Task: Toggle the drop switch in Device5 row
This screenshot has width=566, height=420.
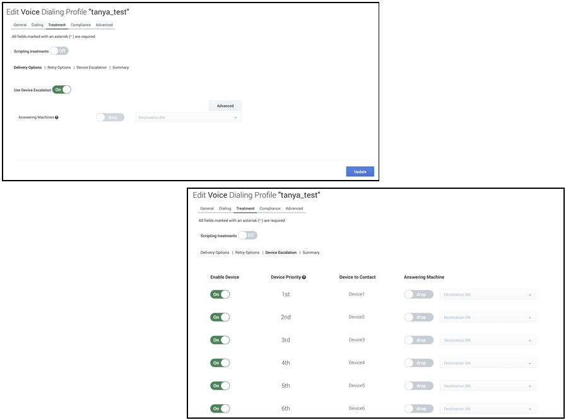Action: click(x=418, y=386)
